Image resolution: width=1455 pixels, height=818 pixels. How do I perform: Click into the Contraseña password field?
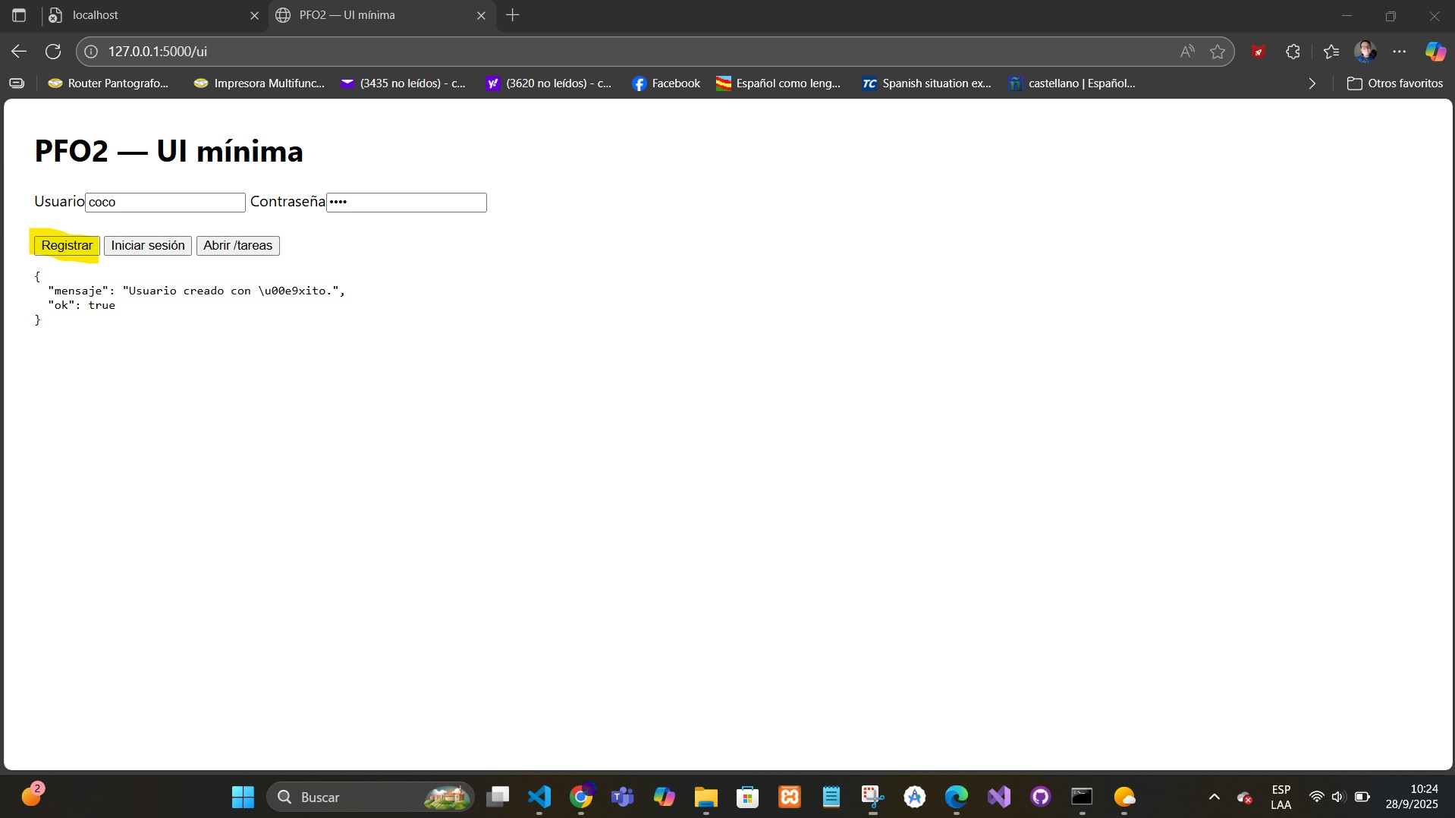pos(406,203)
